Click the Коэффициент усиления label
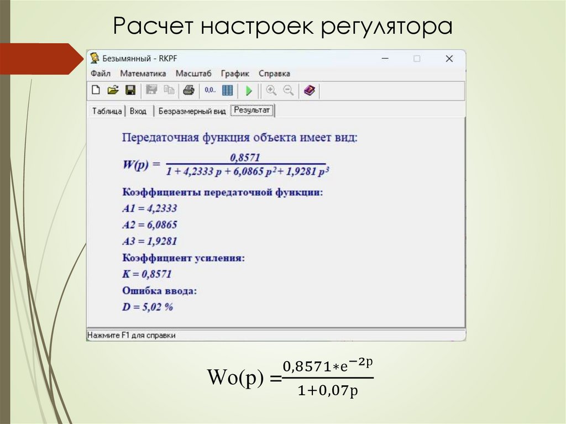566x424 pixels. [184, 258]
